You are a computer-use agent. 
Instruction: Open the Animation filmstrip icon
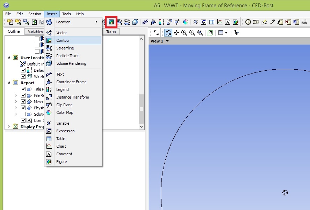[256, 22]
